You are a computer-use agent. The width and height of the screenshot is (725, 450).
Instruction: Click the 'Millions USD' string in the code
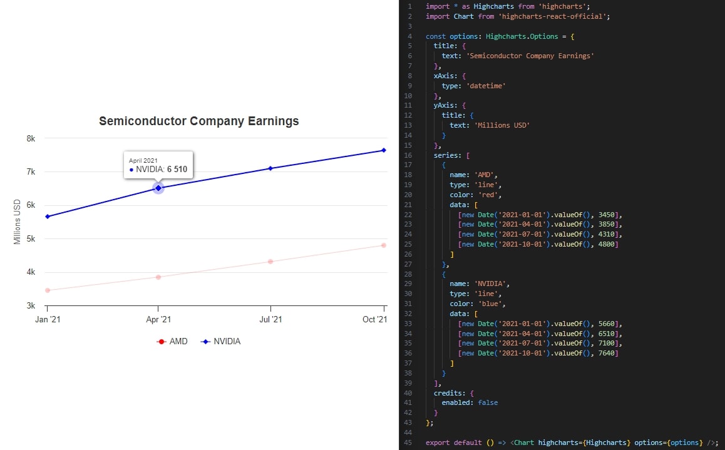point(501,125)
